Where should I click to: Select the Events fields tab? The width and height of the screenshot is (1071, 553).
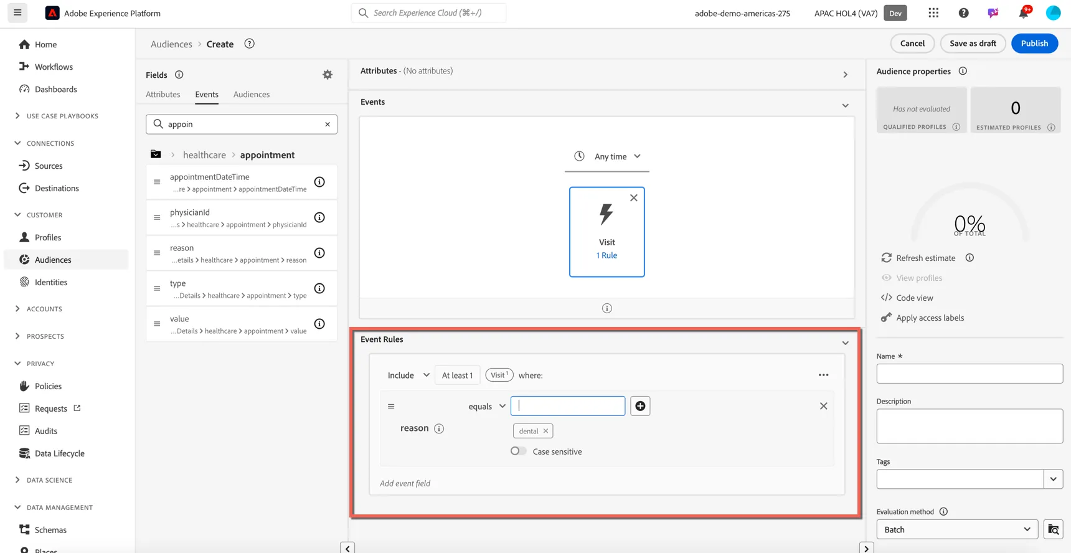point(207,95)
